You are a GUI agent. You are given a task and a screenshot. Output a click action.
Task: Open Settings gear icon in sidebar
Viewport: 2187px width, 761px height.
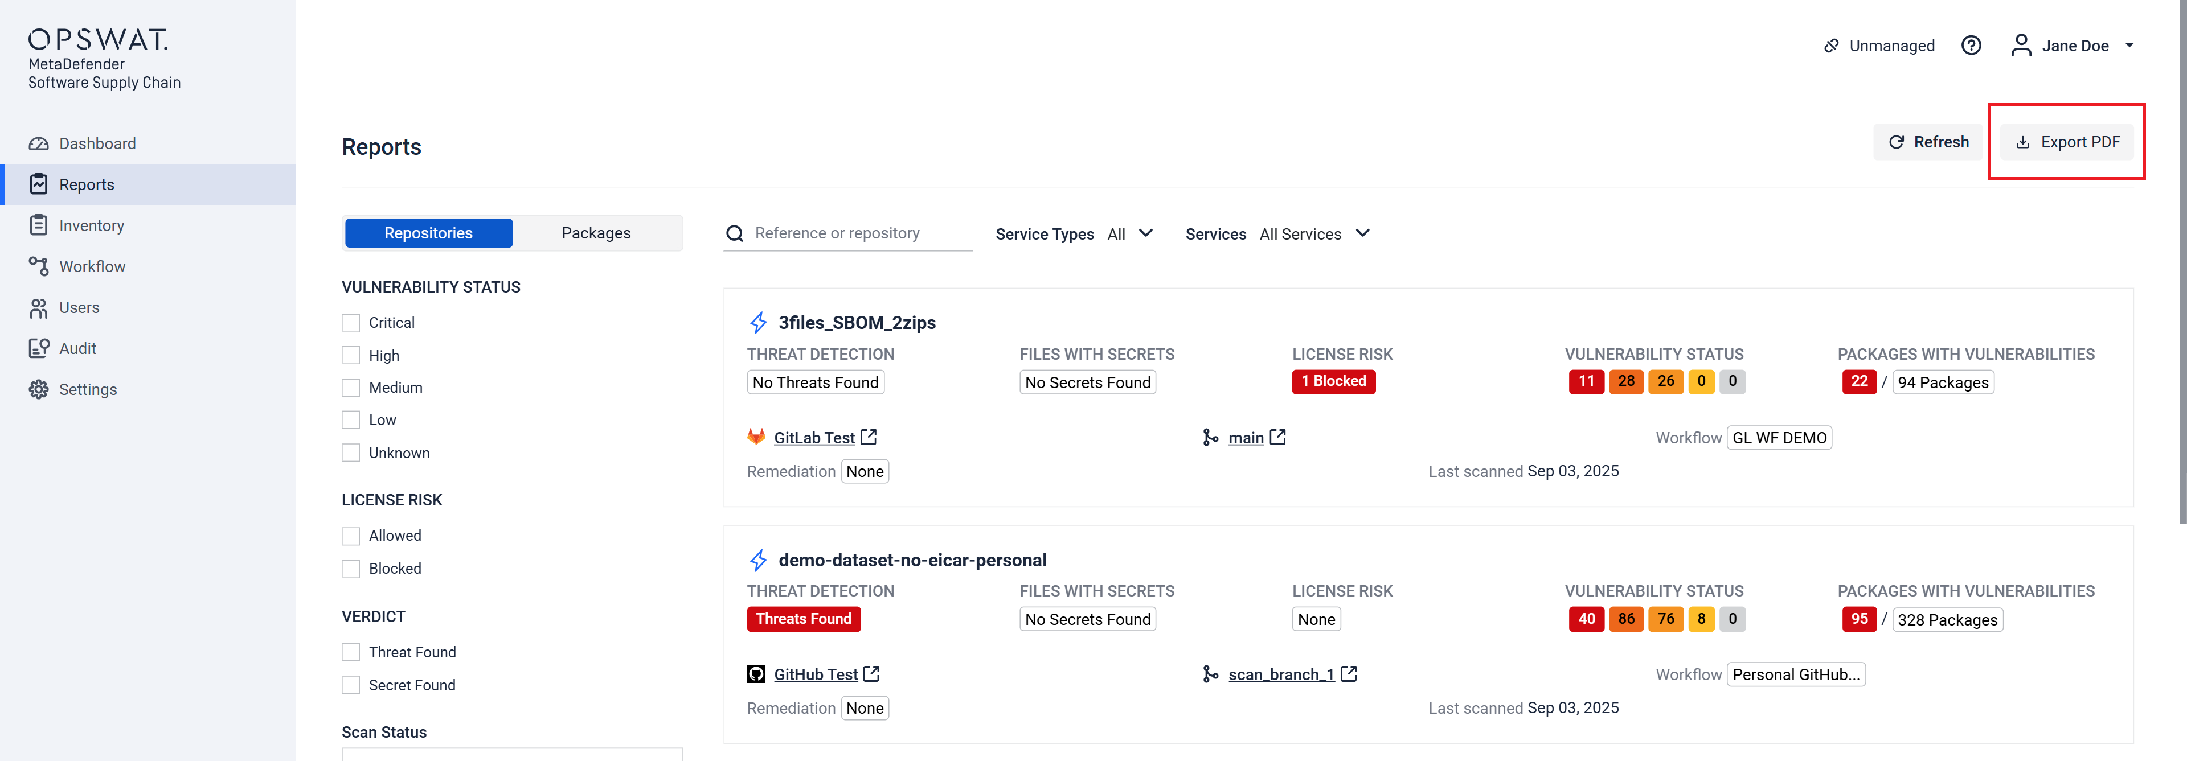[38, 389]
